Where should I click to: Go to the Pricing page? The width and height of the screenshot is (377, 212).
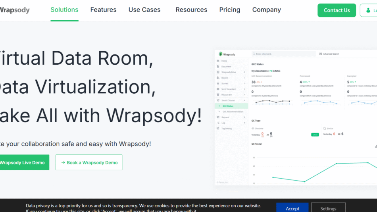[230, 10]
